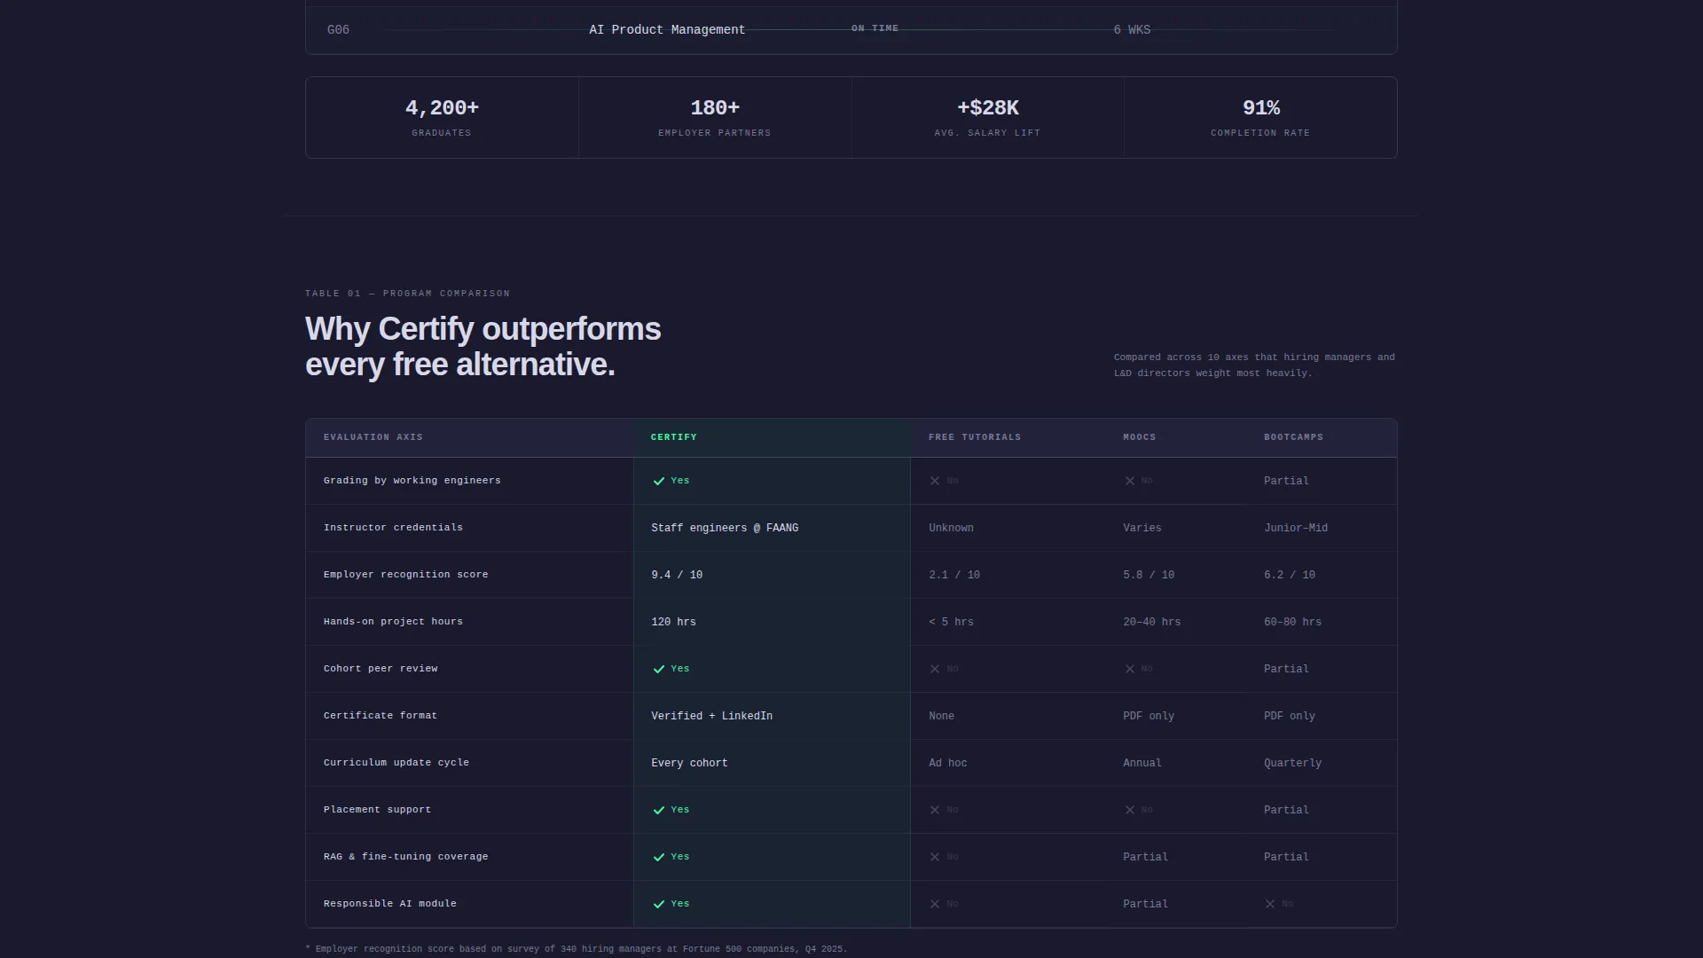Click the Free Tutorials column header
The height and width of the screenshot is (958, 1703).
click(x=975, y=437)
